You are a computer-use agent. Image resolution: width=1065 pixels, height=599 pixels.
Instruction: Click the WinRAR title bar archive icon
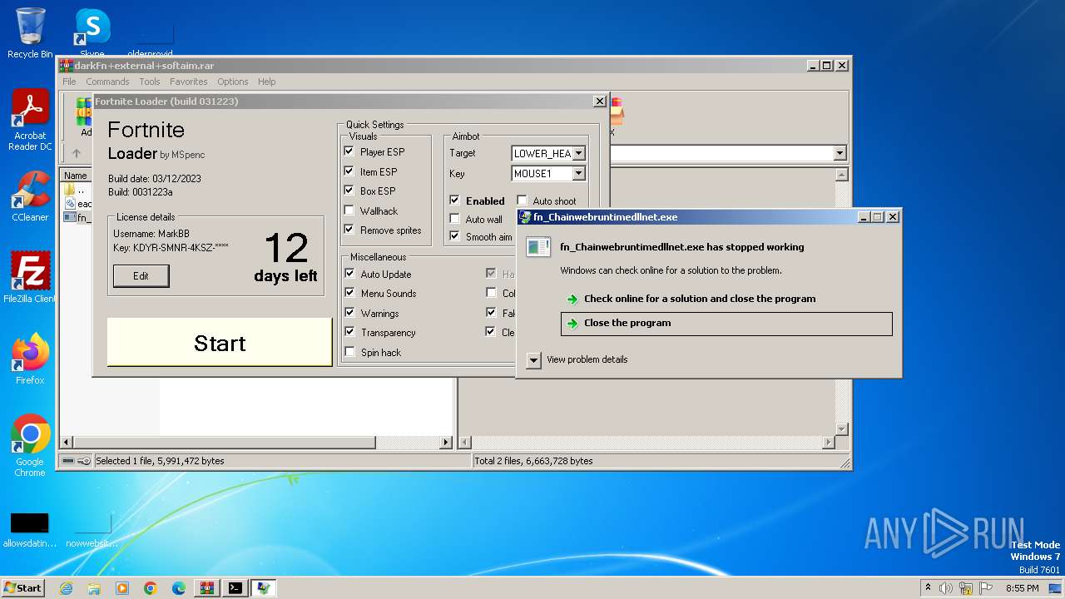tap(66, 66)
